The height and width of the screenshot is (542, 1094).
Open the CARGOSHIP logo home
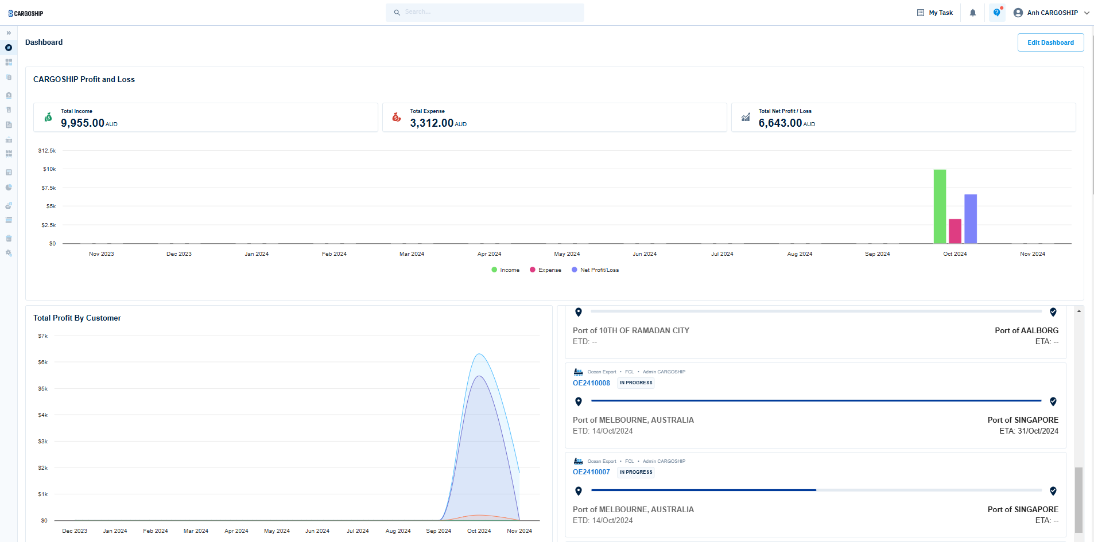click(x=26, y=13)
